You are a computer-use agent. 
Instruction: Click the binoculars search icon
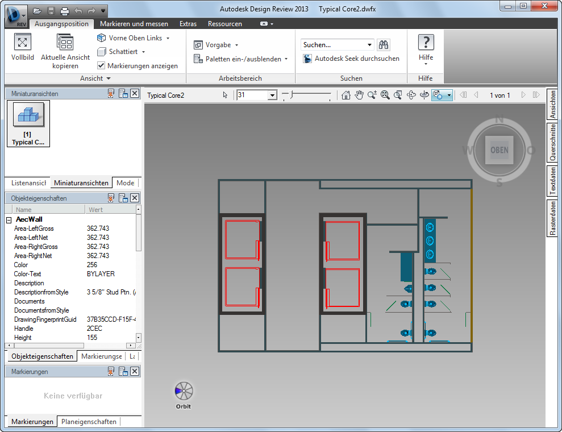384,45
